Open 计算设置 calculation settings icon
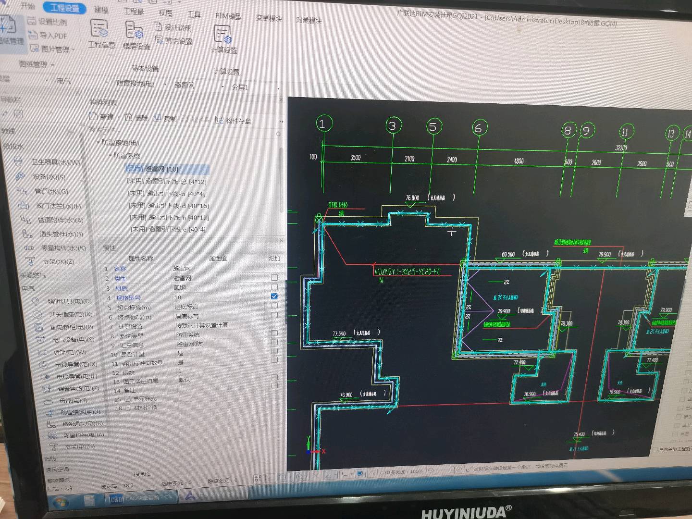The image size is (692, 519). [222, 35]
